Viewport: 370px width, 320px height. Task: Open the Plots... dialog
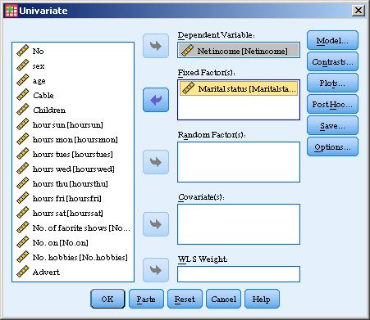point(332,83)
